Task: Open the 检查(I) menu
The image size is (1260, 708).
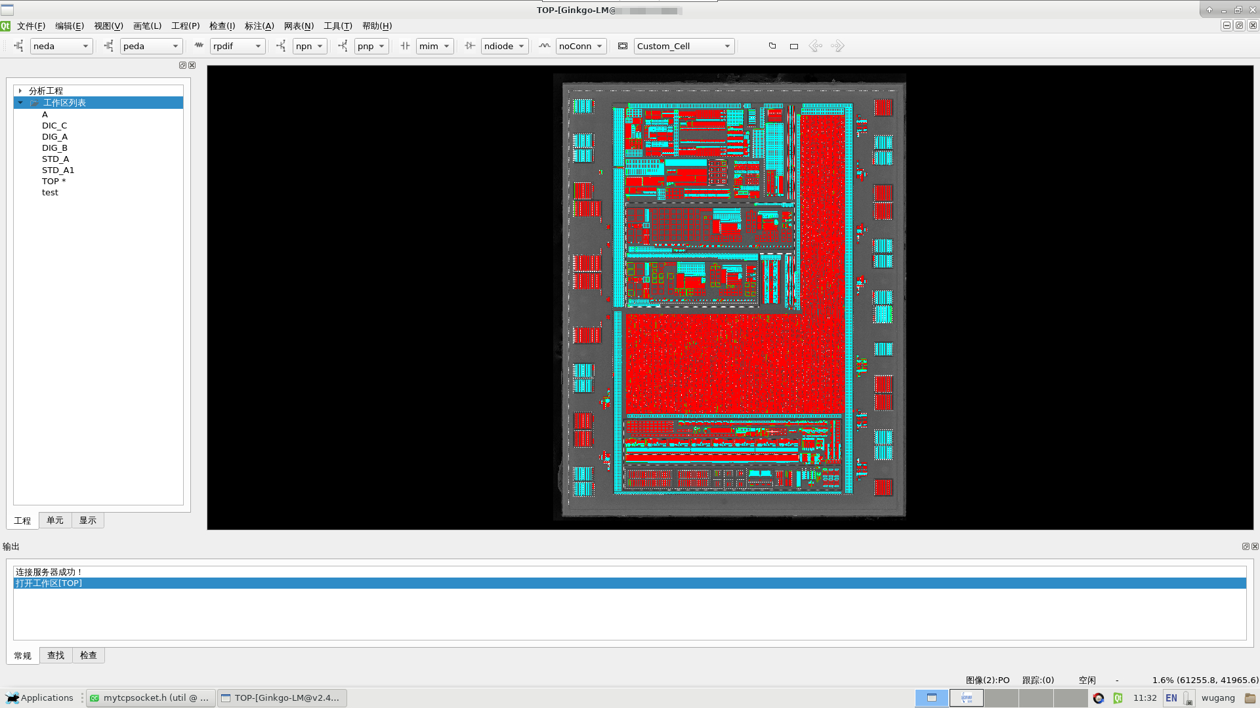Action: point(222,26)
